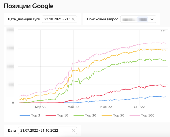Expand the Поисковый запрос dropdown chevron
Image resolution: width=170 pixels, height=137 pixels.
(x=152, y=19)
